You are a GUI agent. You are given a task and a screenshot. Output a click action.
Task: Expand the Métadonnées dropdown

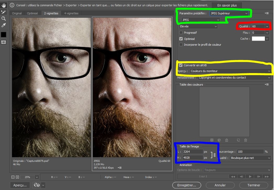[x=234, y=78]
